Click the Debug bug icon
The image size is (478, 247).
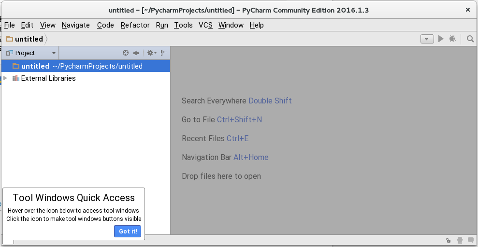tap(453, 39)
